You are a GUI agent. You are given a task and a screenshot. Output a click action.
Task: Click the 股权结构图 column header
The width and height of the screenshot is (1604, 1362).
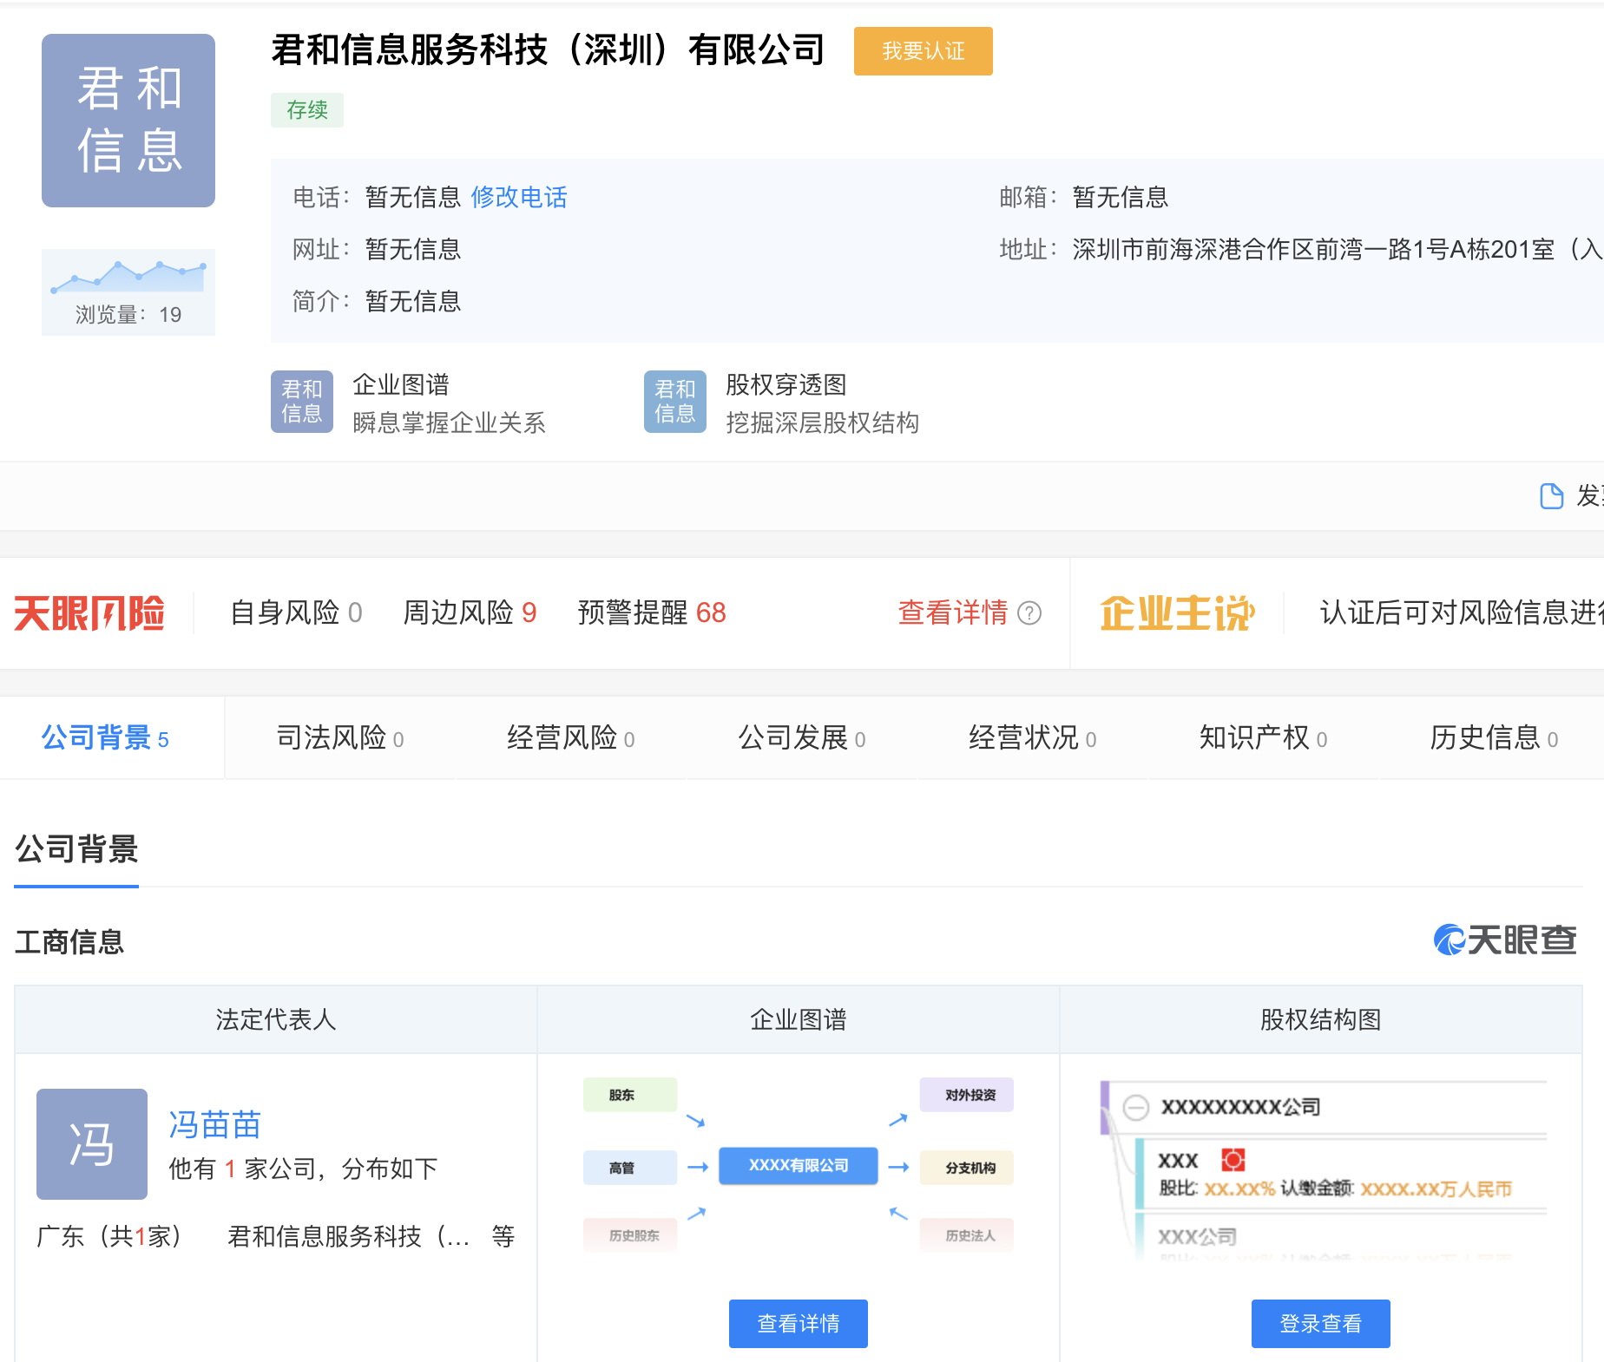(1321, 1019)
